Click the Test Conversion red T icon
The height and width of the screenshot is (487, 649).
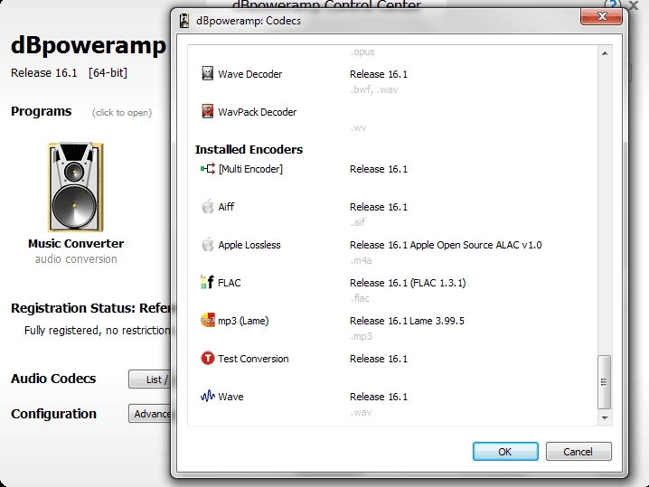pyautogui.click(x=208, y=358)
